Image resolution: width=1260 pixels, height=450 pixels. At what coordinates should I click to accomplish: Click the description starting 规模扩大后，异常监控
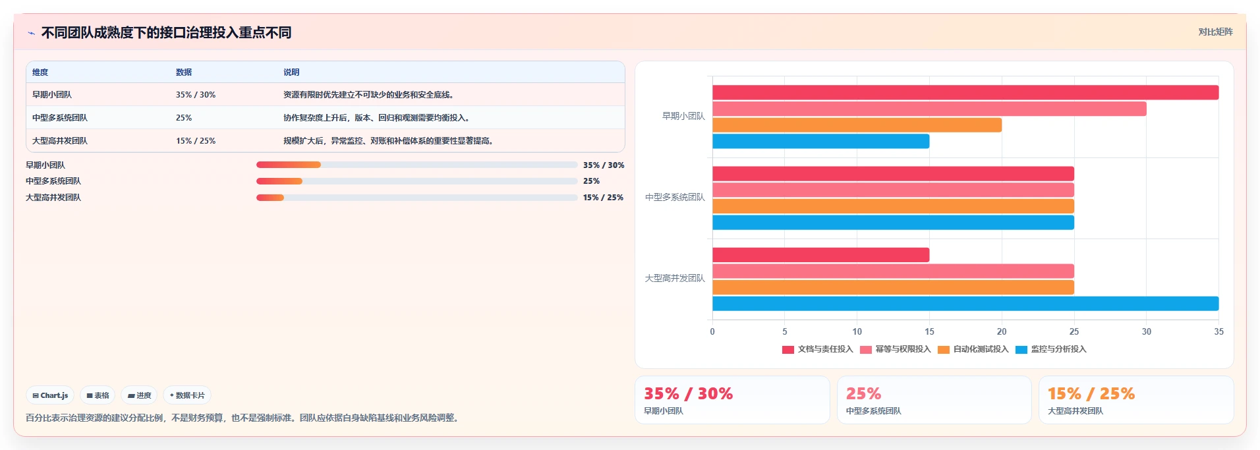(x=388, y=141)
